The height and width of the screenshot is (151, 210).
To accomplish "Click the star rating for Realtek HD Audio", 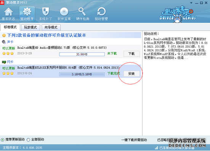I will (x=8, y=53).
